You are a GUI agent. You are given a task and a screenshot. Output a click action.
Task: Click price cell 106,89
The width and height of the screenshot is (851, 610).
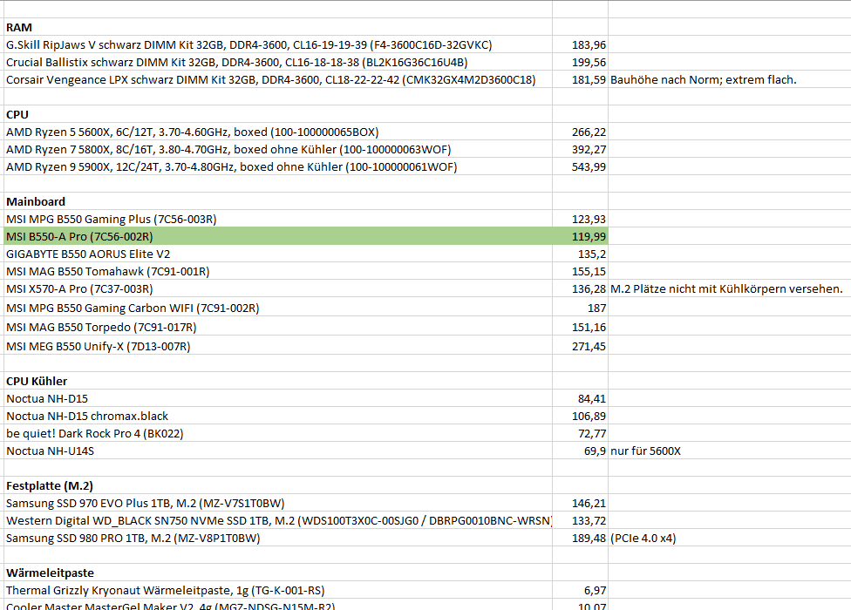click(x=580, y=416)
